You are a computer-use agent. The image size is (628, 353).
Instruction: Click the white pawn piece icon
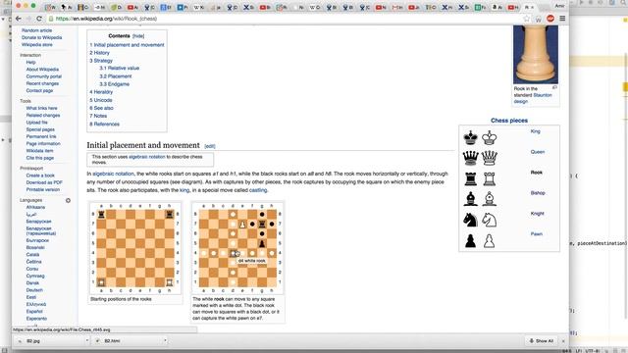click(x=489, y=240)
